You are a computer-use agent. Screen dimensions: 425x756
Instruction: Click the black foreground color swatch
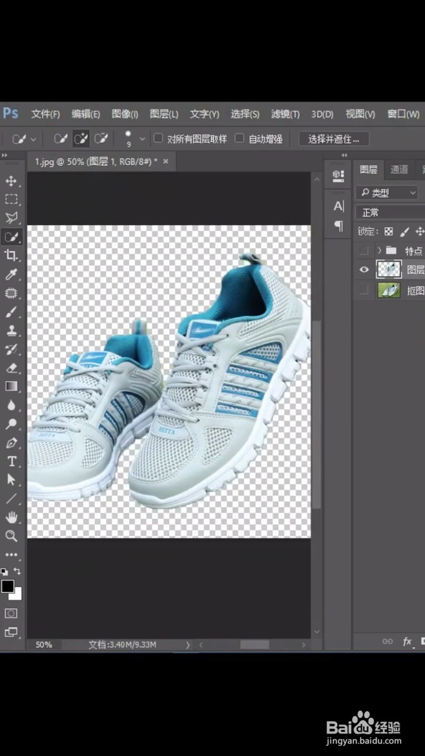coord(7,586)
